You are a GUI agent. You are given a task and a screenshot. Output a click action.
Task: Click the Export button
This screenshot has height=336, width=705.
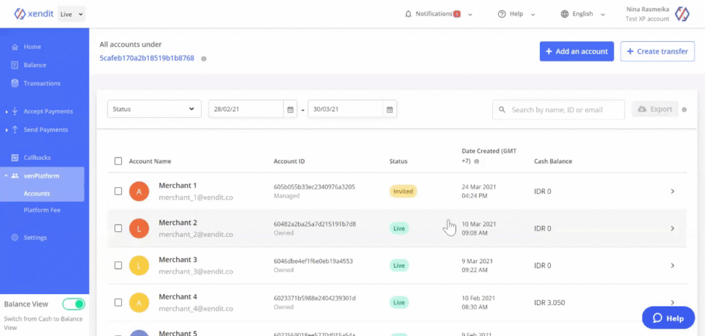655,109
